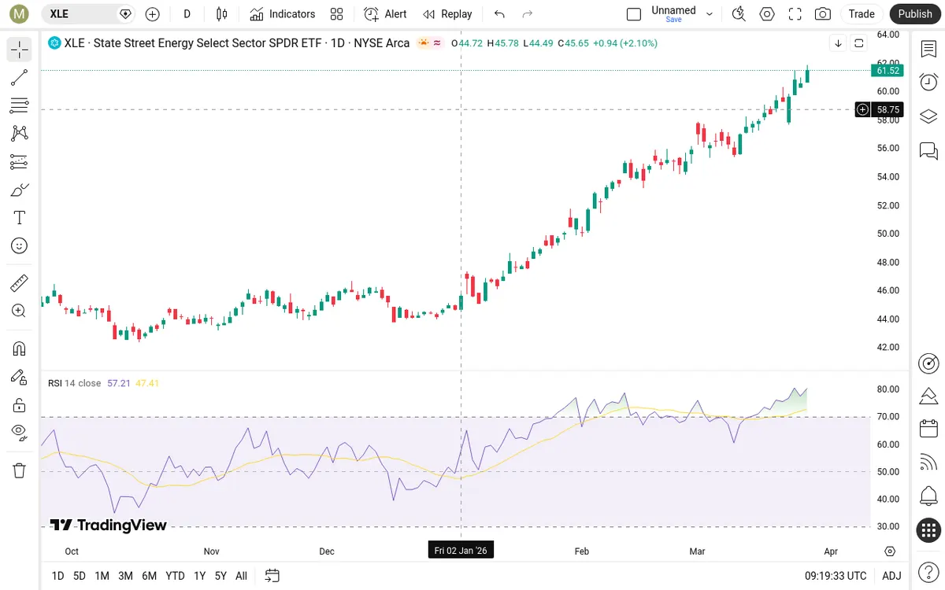Select the 1M time range
This screenshot has height=590, width=945.
tap(102, 576)
